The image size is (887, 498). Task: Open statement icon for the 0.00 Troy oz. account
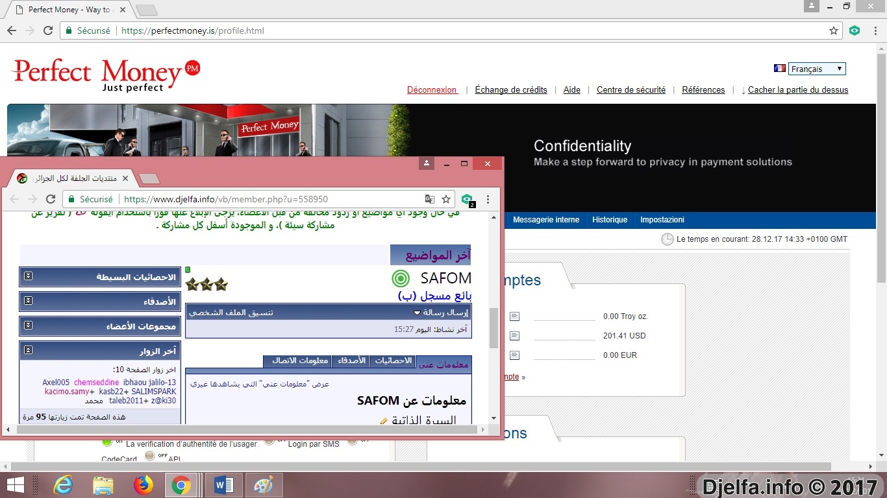tap(515, 316)
